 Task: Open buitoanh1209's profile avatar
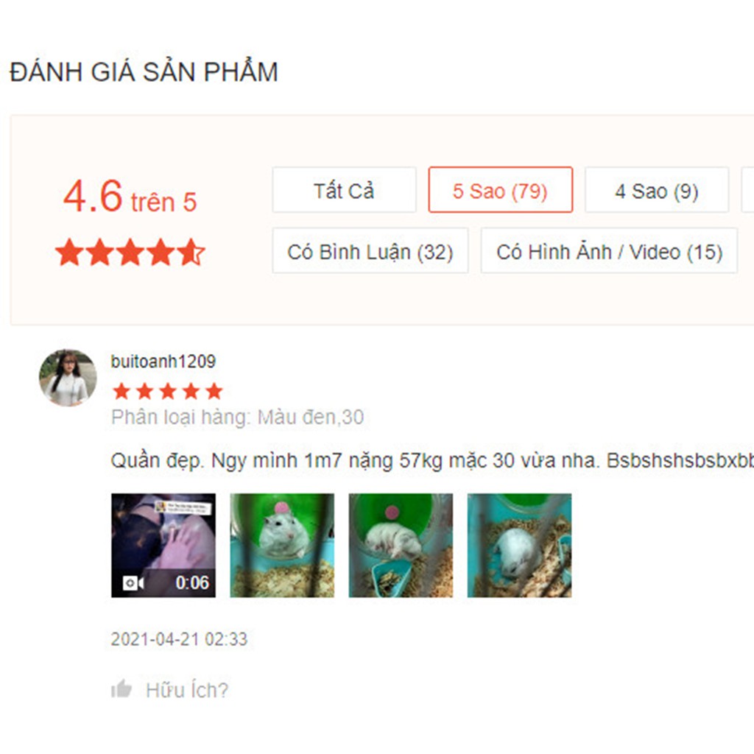point(68,378)
